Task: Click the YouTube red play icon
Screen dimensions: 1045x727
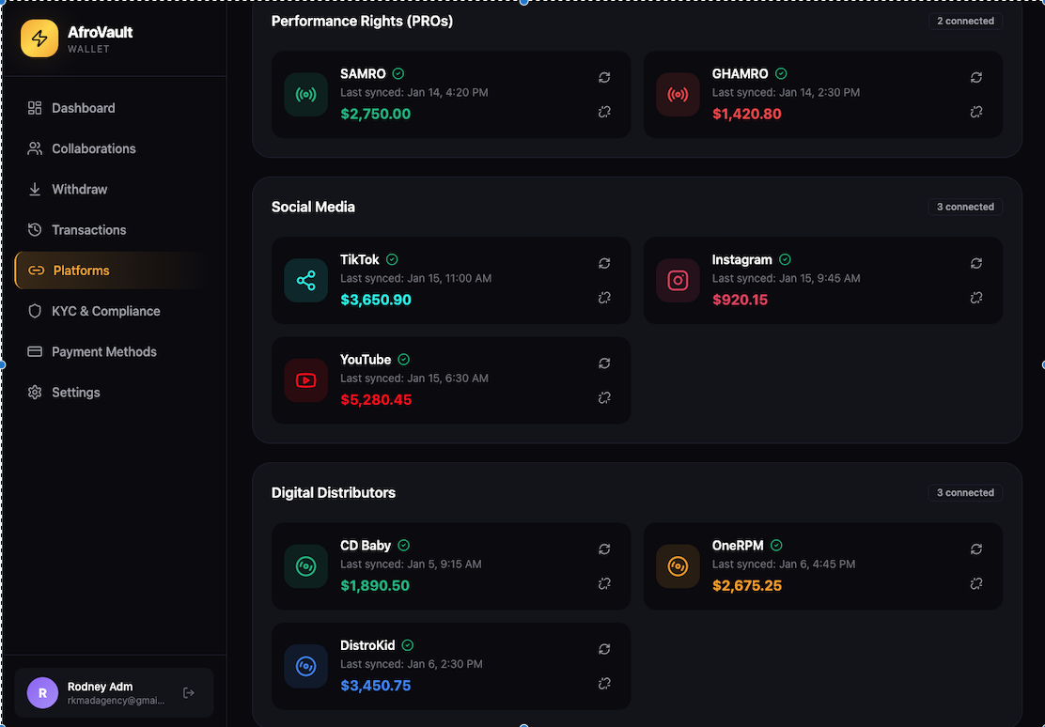Action: [x=305, y=380]
